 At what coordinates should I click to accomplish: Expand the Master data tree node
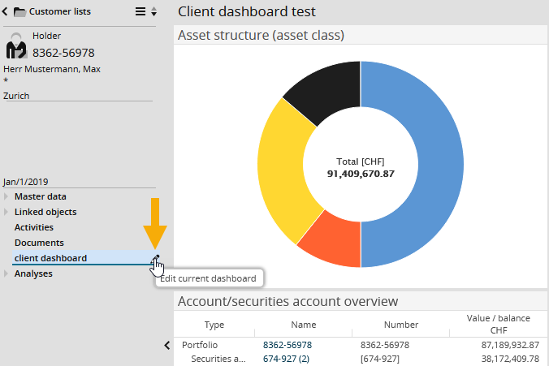(6, 196)
